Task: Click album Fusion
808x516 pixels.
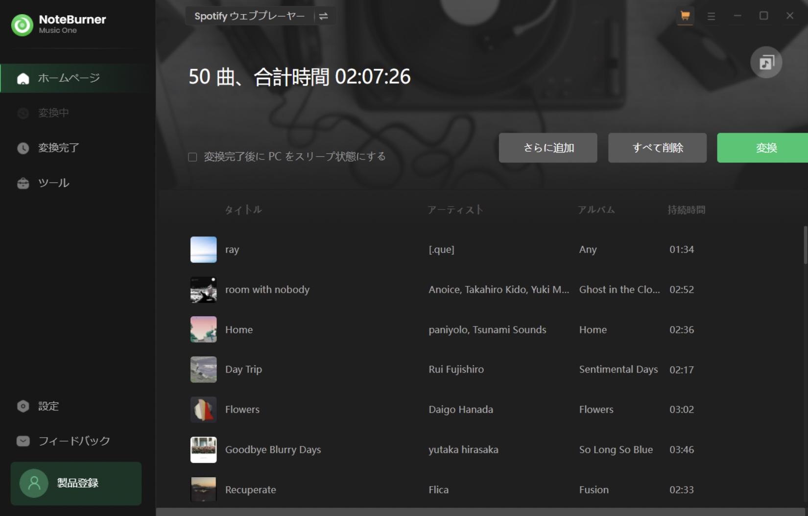Action: coord(594,490)
